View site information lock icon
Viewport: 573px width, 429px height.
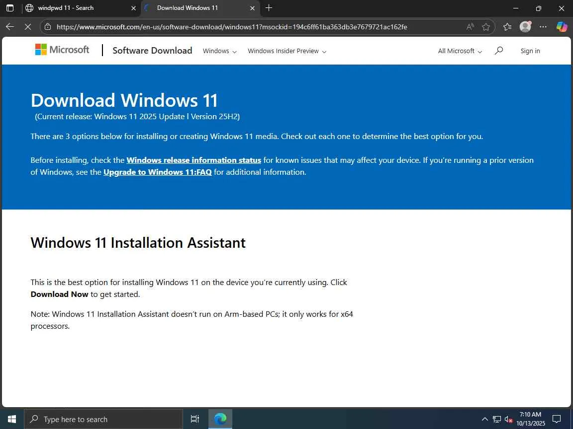(48, 27)
